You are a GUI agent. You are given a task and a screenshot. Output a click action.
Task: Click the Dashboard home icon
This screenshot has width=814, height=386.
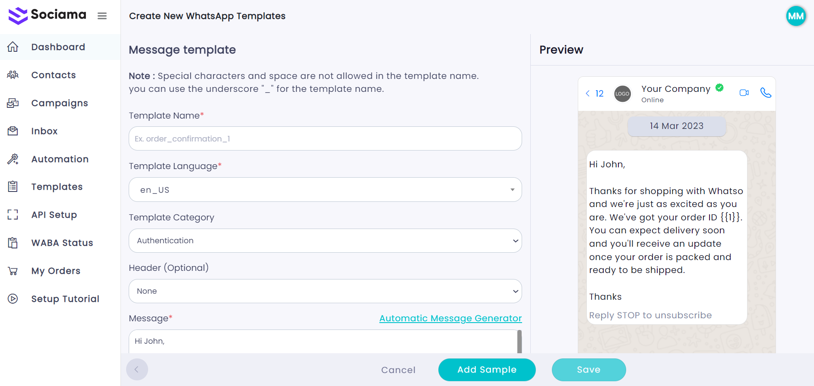tap(13, 47)
